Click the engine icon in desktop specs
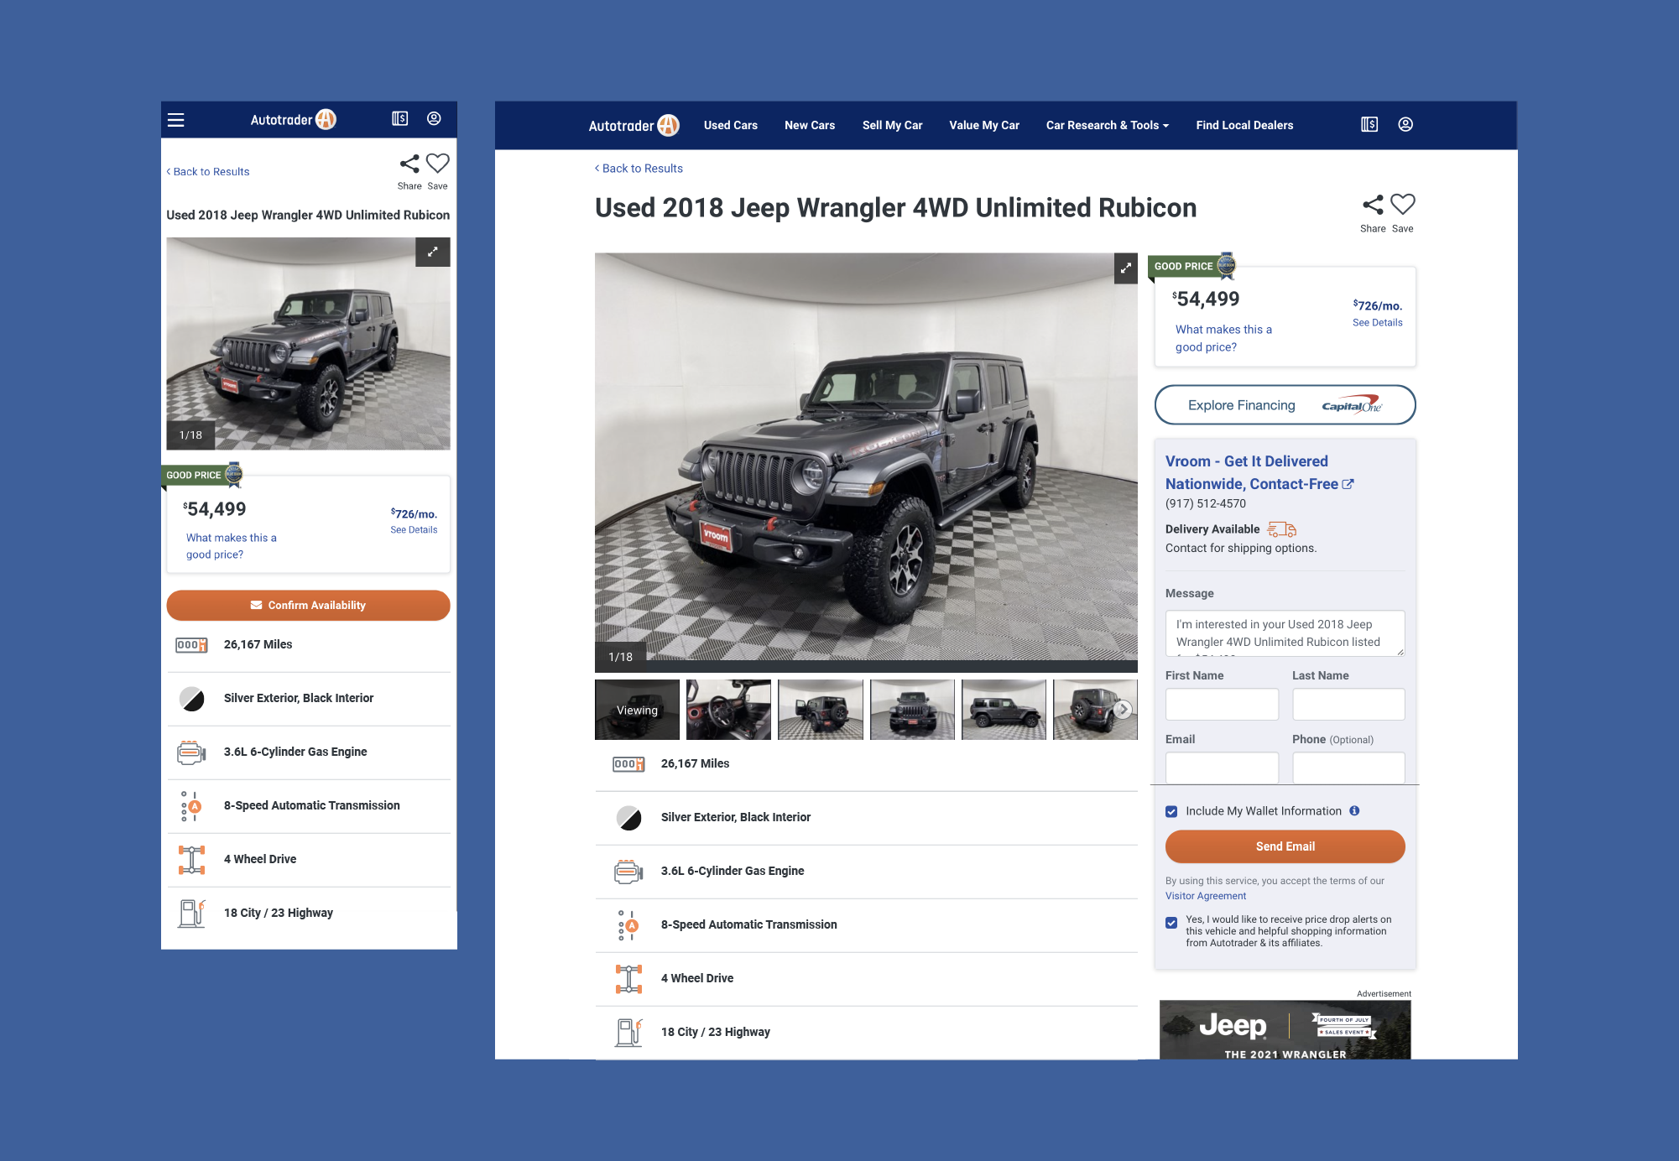Viewport: 1679px width, 1161px height. coord(628,872)
